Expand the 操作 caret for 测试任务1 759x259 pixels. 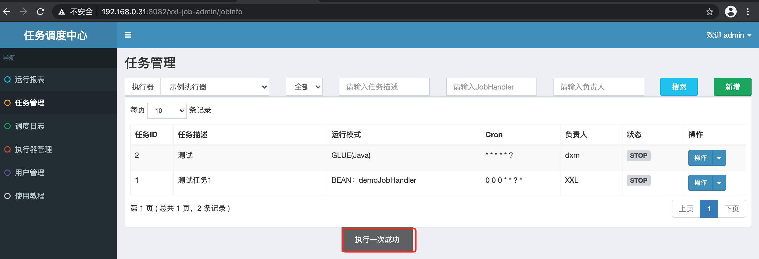719,183
